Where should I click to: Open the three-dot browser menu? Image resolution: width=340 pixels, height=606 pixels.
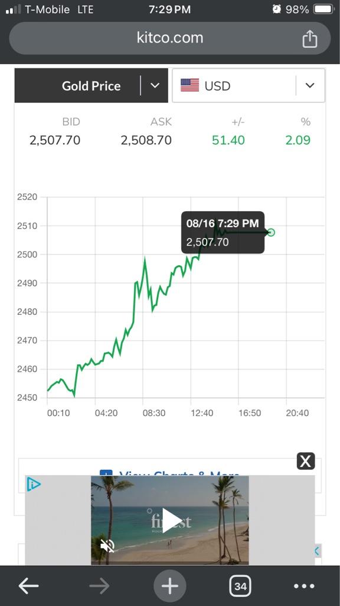(305, 586)
